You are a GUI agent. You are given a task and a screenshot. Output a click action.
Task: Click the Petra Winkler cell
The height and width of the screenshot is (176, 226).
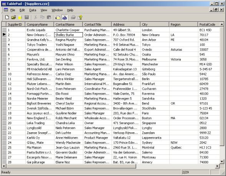pos(68,79)
